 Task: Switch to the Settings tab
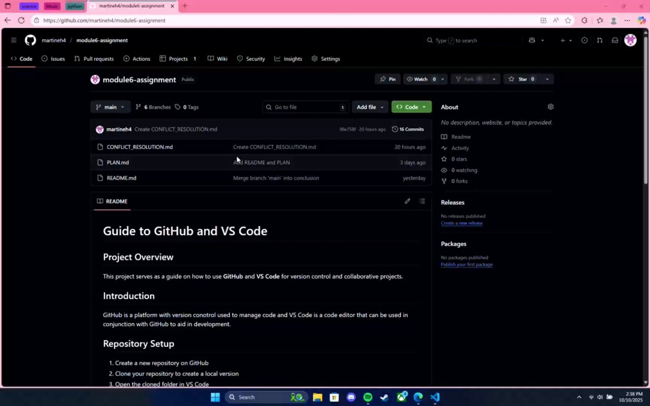click(x=326, y=59)
